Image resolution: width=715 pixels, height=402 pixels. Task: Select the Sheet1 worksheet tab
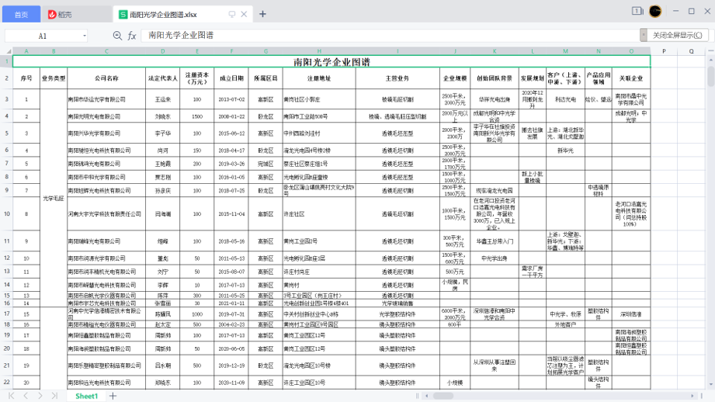coord(86,396)
